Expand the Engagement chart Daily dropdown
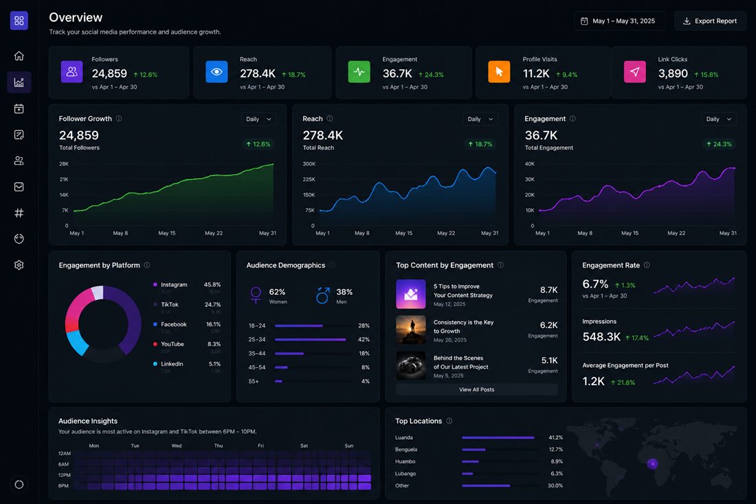 point(718,119)
